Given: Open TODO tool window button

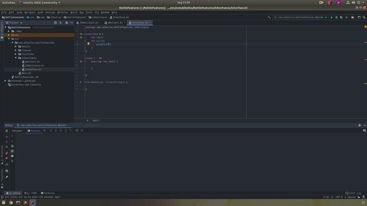Looking at the screenshot, I should pyautogui.click(x=31, y=193).
